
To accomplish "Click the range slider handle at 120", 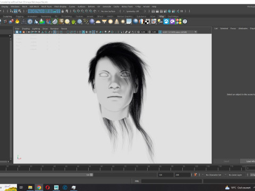I will tap(91, 175).
